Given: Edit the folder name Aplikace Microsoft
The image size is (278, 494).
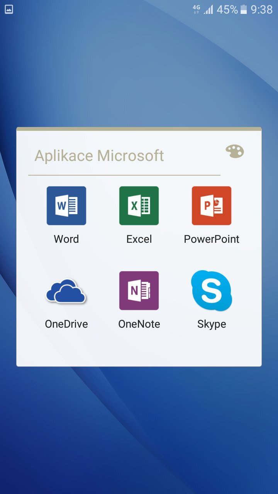Looking at the screenshot, I should coord(100,156).
